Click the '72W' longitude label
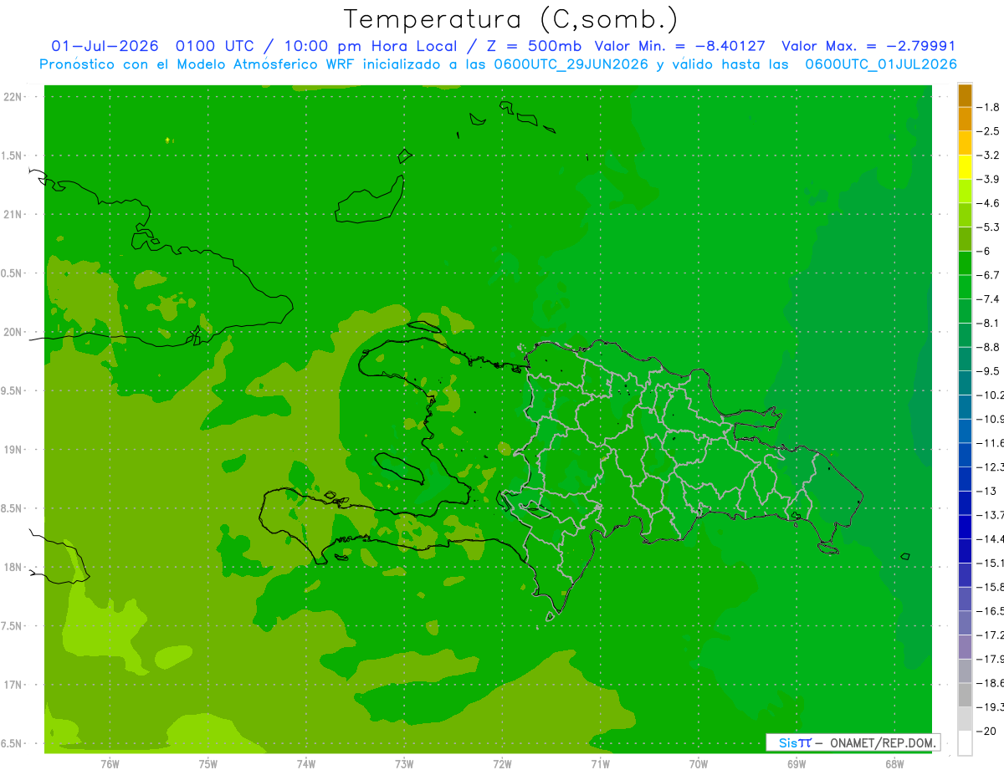Screen dimensions: 1004x775 point(502,764)
